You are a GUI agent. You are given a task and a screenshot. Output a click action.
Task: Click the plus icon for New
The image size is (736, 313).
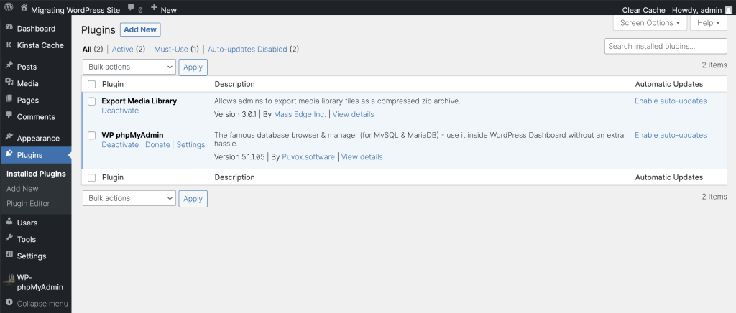tap(154, 7)
